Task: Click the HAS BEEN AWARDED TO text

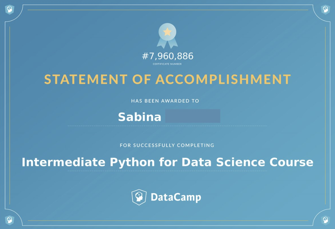Action: pos(165,101)
